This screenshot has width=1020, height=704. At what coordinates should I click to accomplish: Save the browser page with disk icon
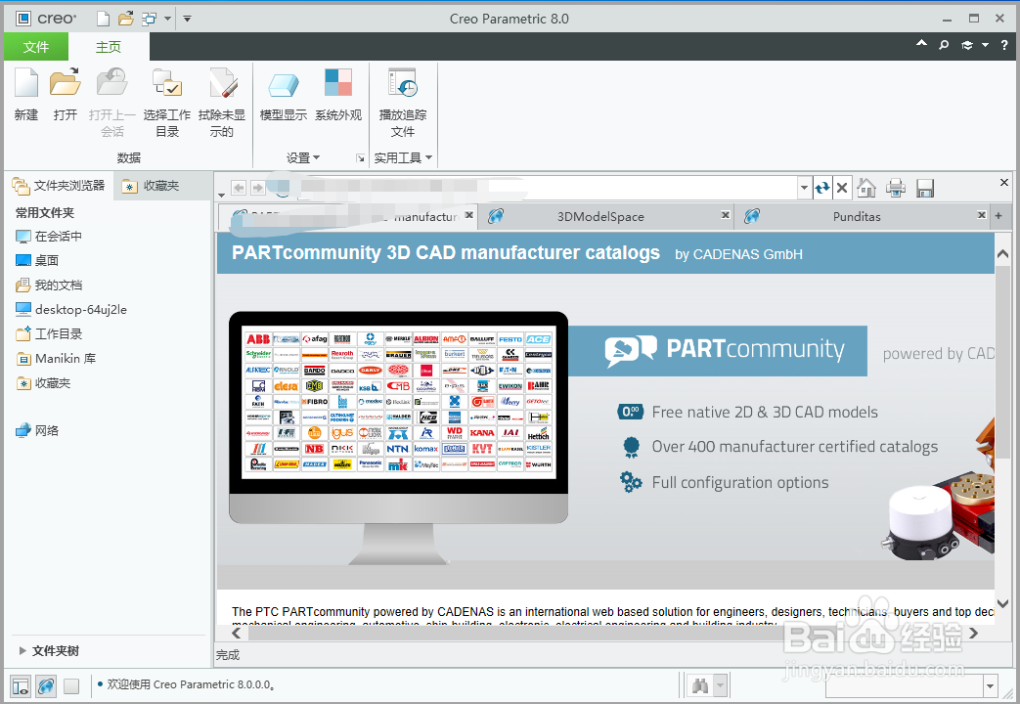point(924,188)
